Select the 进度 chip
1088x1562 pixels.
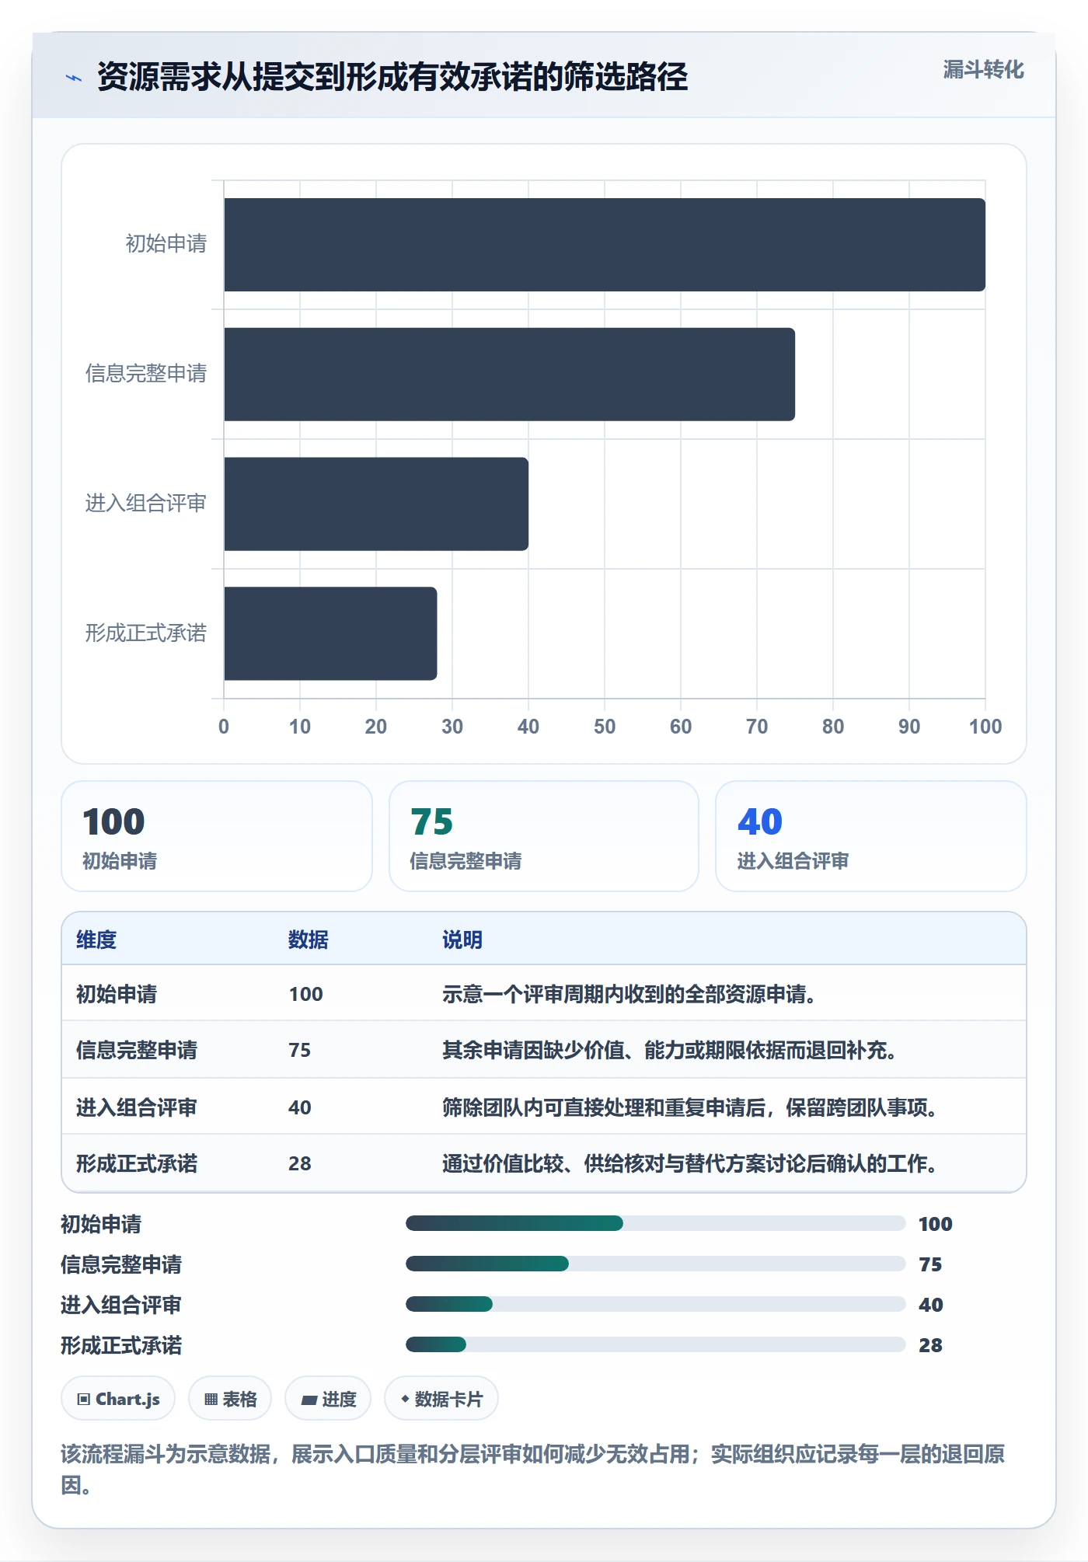328,1399
